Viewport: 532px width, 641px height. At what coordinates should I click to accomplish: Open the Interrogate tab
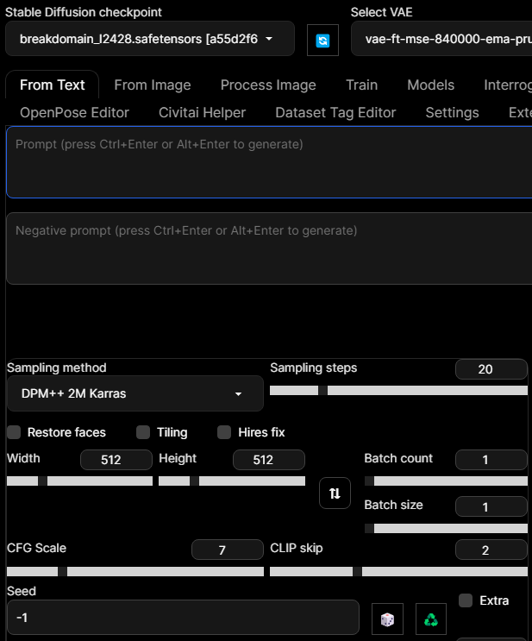508,85
